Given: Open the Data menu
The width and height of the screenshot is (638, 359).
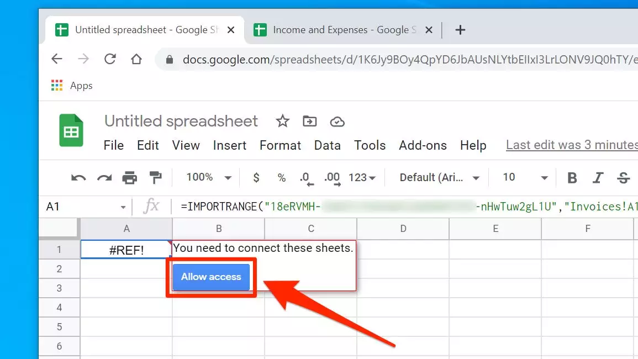Looking at the screenshot, I should (327, 145).
